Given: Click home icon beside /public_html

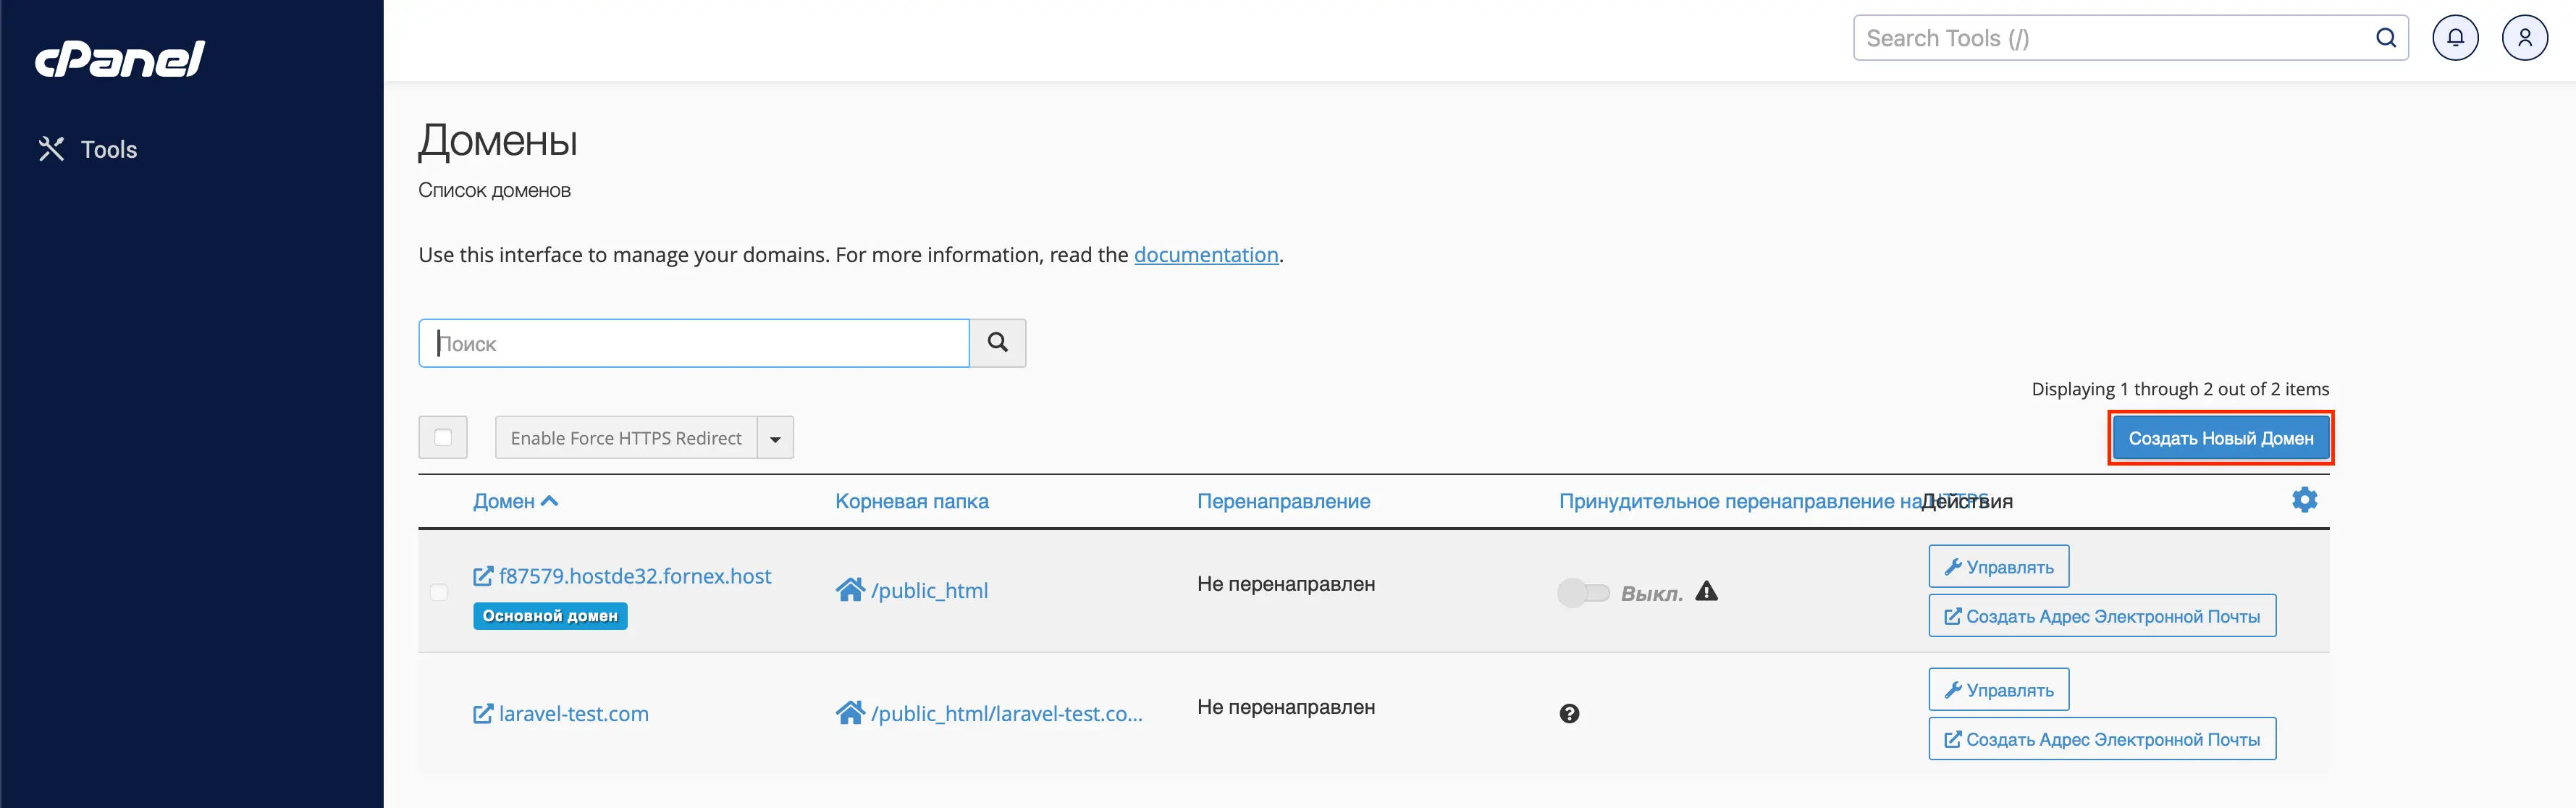Looking at the screenshot, I should 850,590.
